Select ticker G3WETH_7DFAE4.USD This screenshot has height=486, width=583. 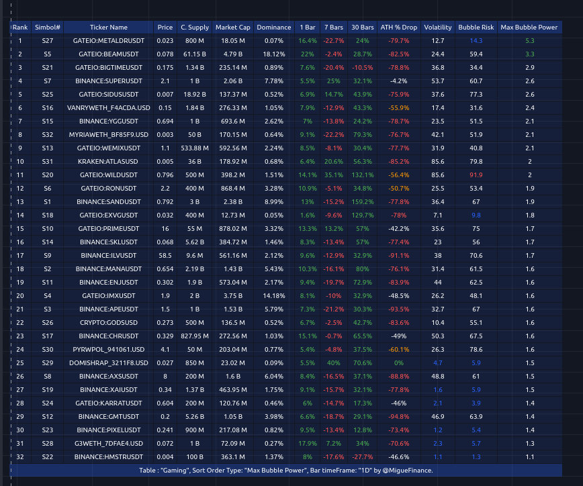coord(109,443)
